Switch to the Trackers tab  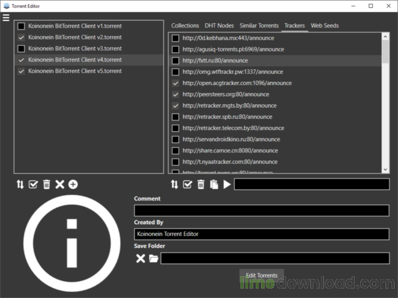pyautogui.click(x=295, y=25)
